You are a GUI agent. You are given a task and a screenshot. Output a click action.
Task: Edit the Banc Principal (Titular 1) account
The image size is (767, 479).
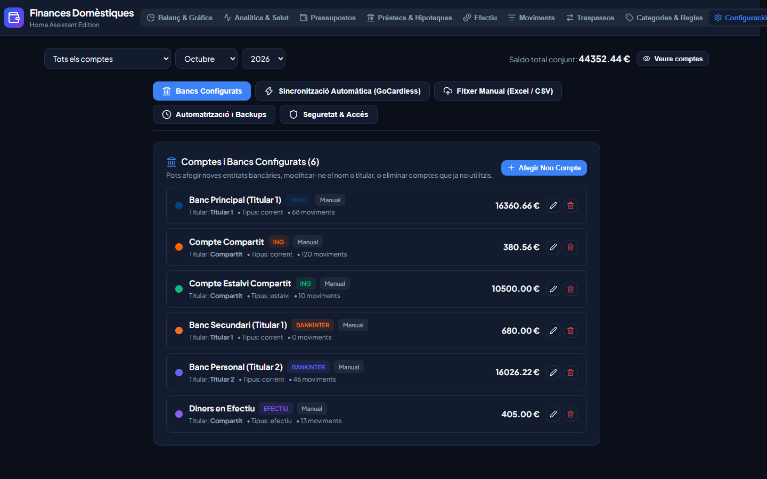click(553, 205)
